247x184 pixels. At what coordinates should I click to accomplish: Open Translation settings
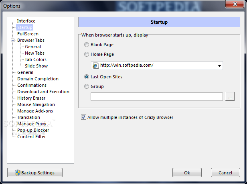point(29,117)
